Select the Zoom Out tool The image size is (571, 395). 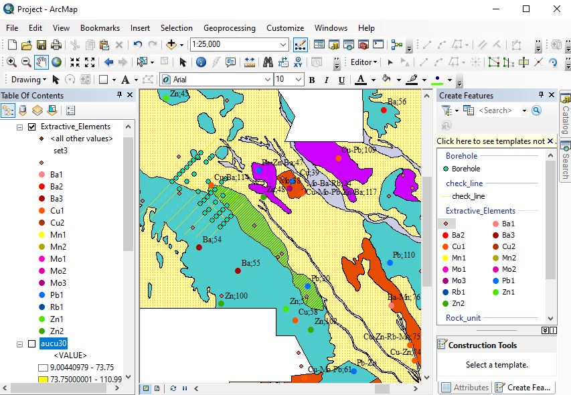(x=26, y=62)
